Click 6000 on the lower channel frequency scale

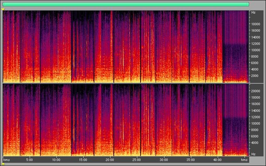(x=255, y=136)
